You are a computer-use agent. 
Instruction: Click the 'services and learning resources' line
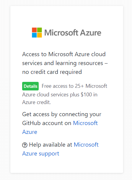(63, 63)
